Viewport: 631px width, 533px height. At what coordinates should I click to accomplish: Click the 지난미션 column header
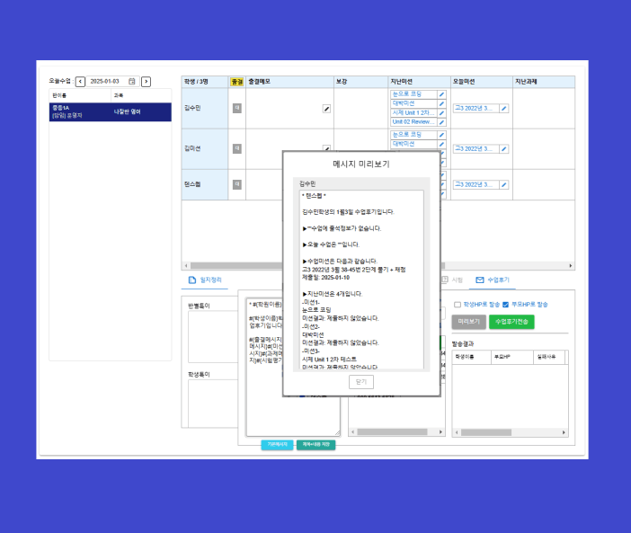(x=419, y=82)
